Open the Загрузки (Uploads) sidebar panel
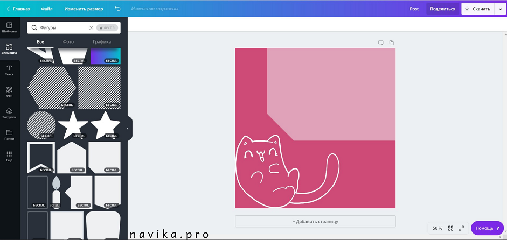Screen dimensions: 507x240 point(9,113)
